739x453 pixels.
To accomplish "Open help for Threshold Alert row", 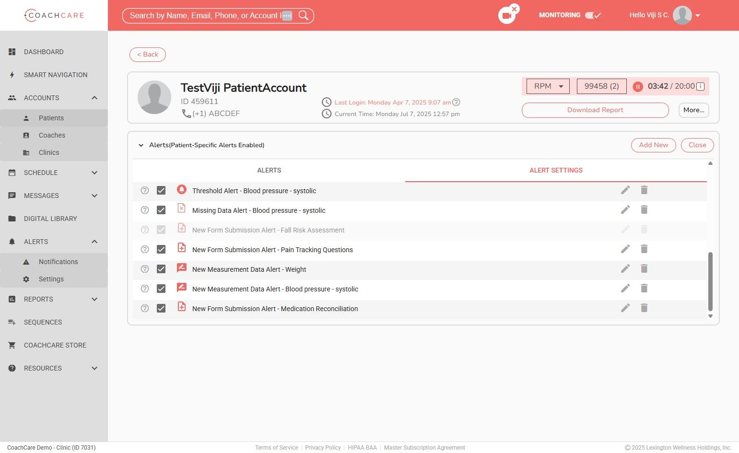I will click(x=145, y=190).
